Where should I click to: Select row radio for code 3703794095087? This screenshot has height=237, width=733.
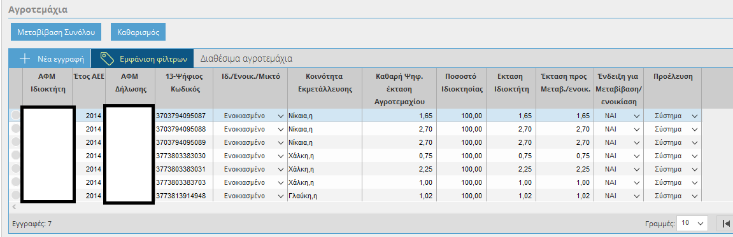tap(15, 115)
